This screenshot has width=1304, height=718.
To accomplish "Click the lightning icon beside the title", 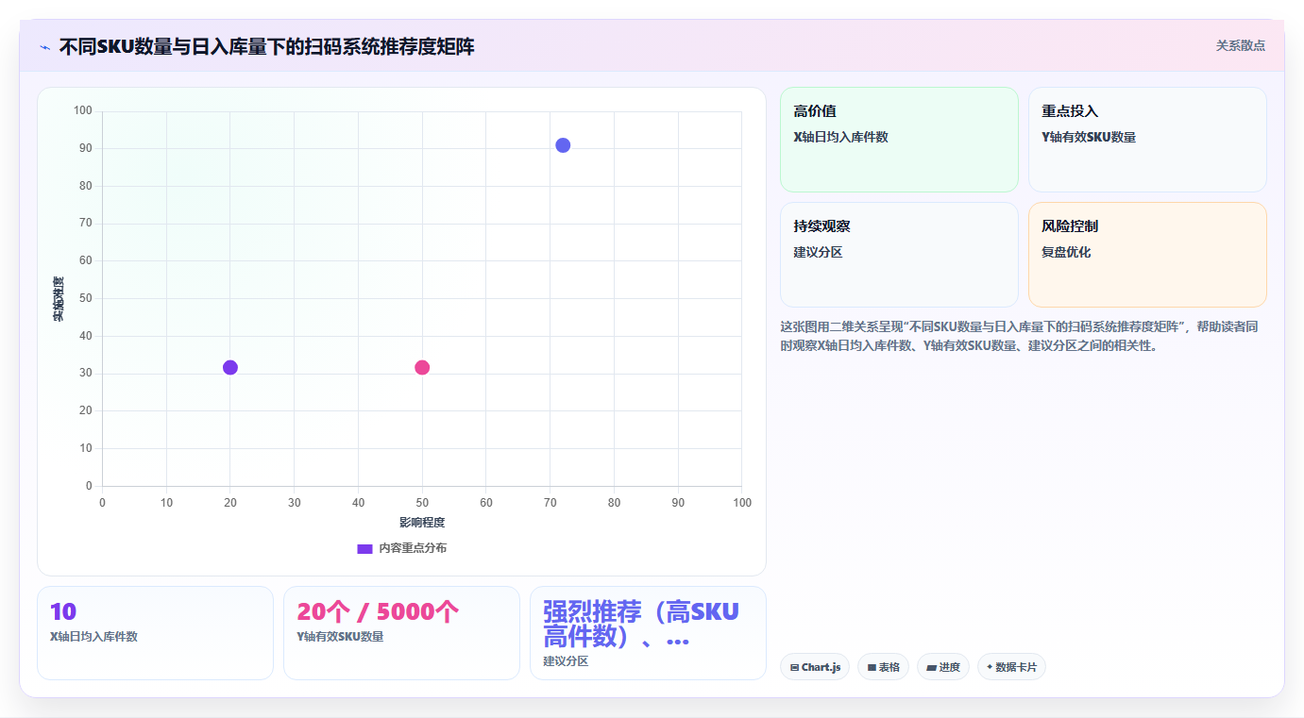I will click(x=45, y=46).
